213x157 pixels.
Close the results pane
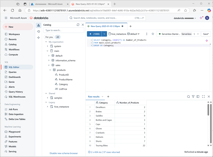coord(209,96)
